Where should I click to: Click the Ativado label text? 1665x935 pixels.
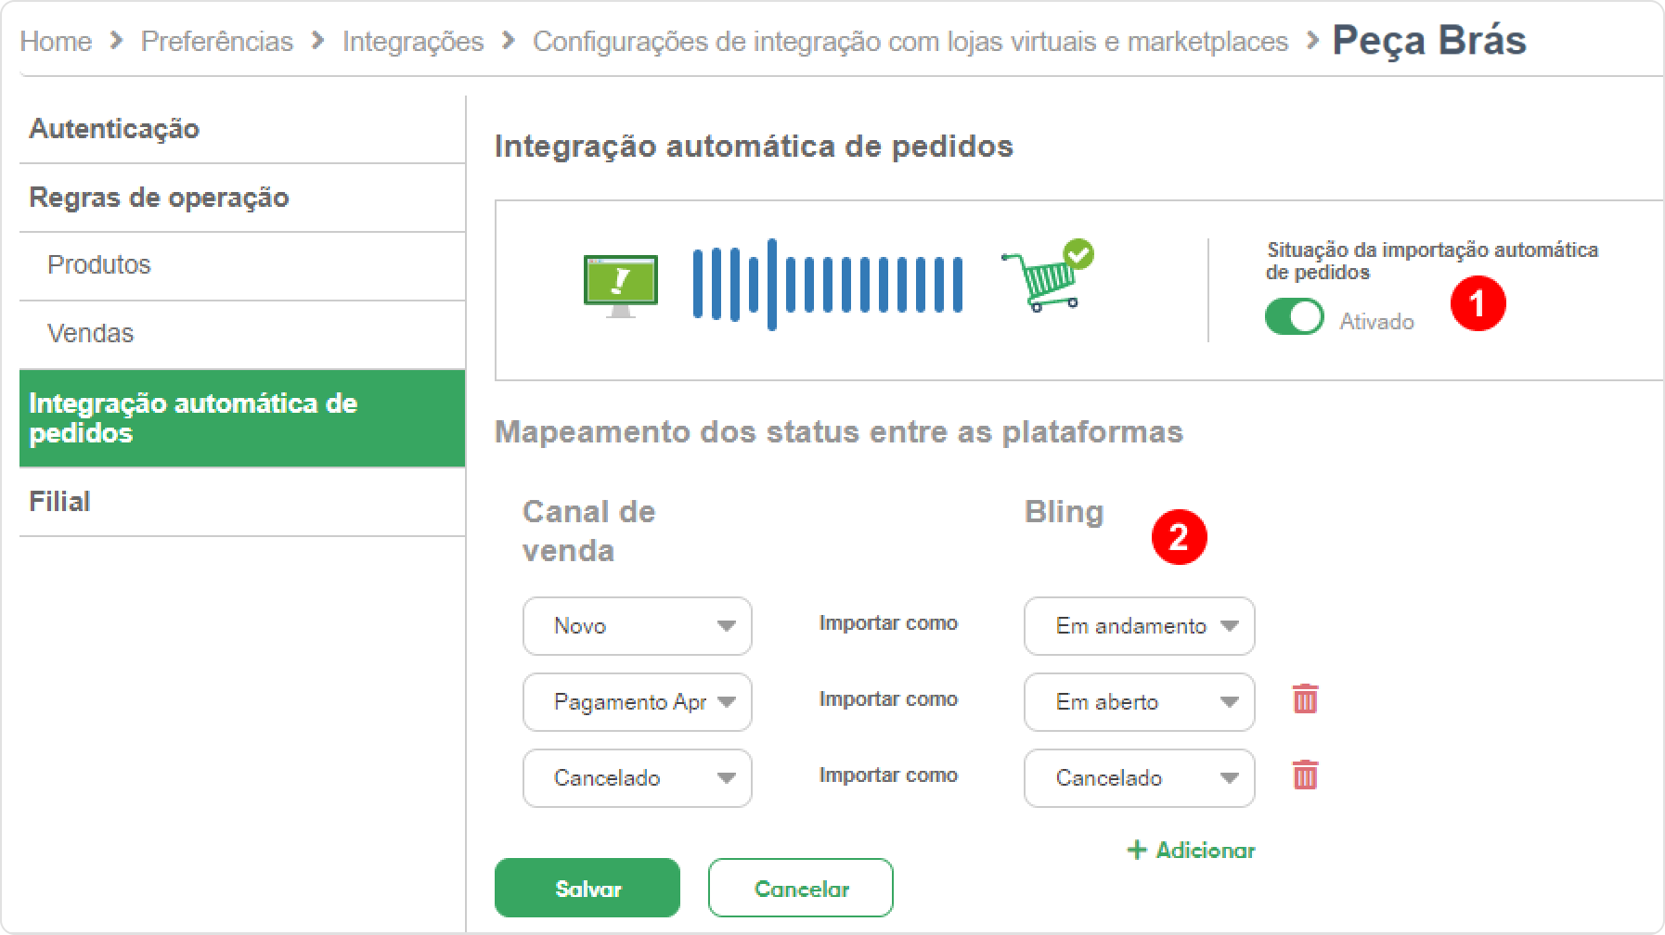click(x=1376, y=322)
